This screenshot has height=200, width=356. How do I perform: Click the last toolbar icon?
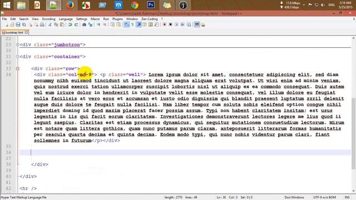(203, 24)
